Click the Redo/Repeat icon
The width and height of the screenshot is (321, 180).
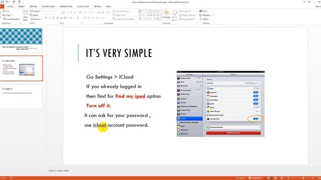[x=14, y=2]
